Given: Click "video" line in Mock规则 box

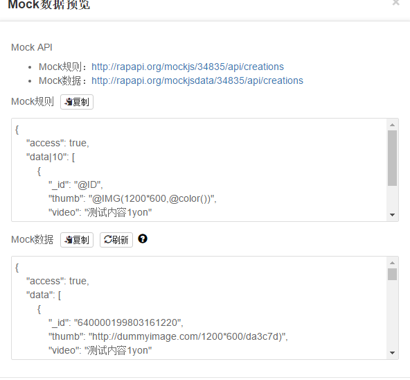Looking at the screenshot, I should (100, 213).
